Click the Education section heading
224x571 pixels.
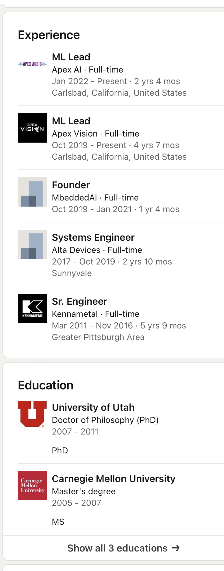coord(46,385)
